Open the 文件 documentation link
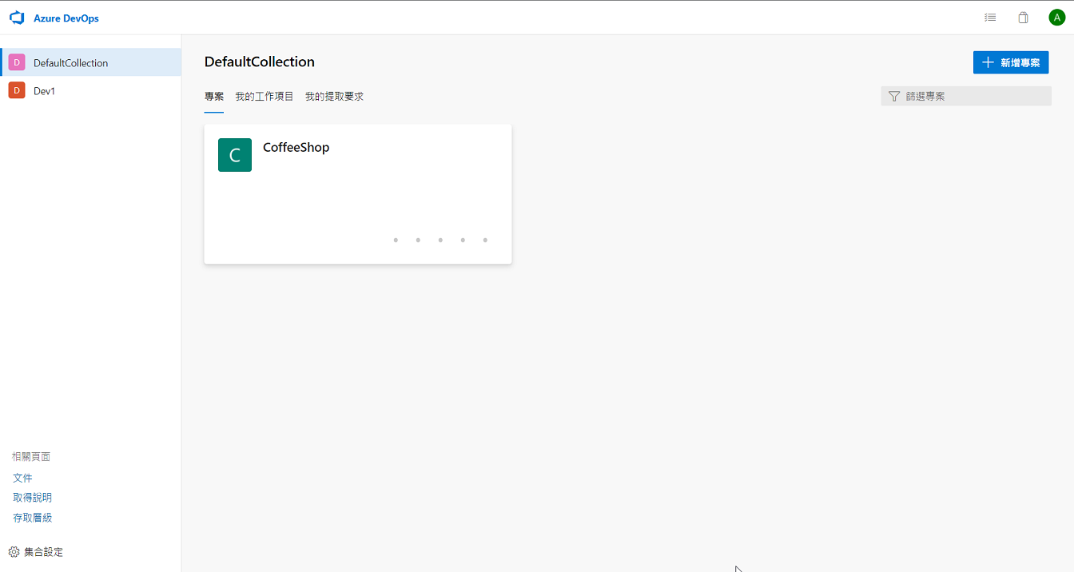This screenshot has height=572, width=1074. [x=22, y=477]
